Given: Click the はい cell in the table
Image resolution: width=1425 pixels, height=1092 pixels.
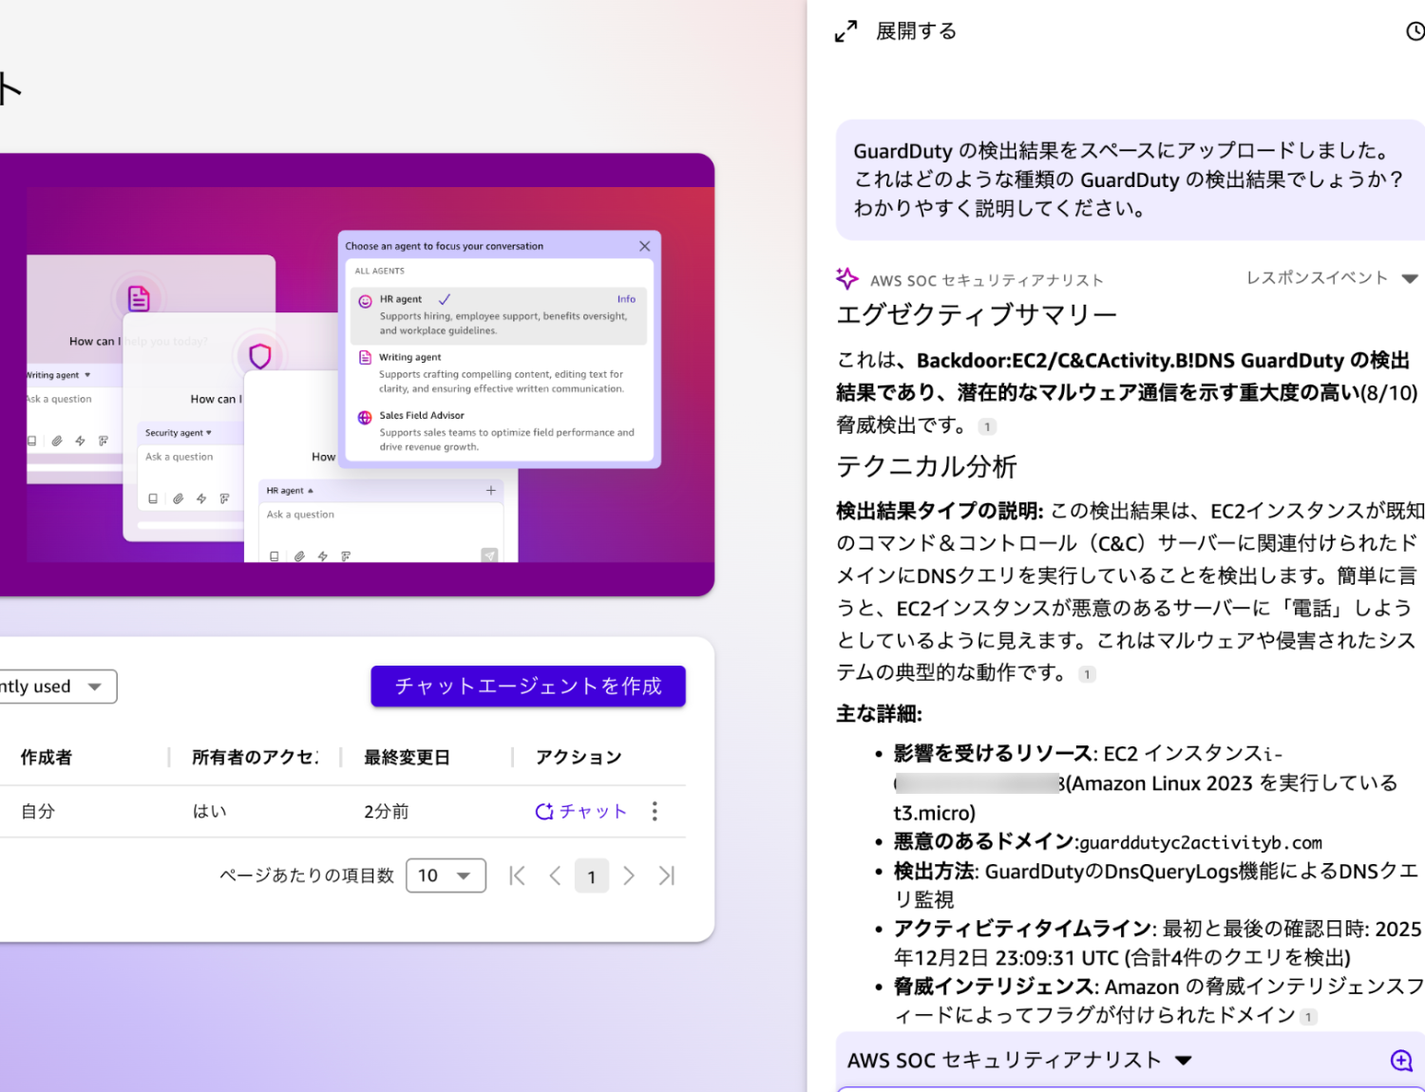Looking at the screenshot, I should pyautogui.click(x=210, y=811).
